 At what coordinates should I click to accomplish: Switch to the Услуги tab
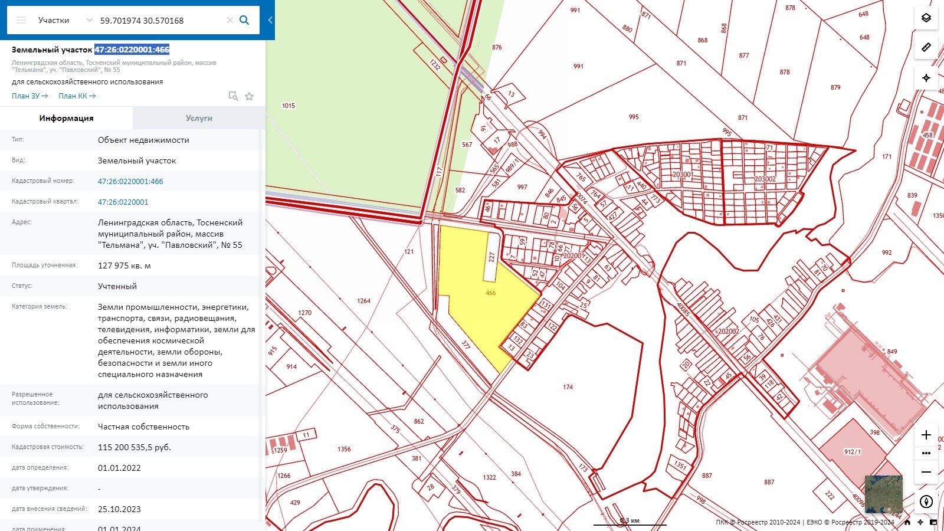click(199, 118)
